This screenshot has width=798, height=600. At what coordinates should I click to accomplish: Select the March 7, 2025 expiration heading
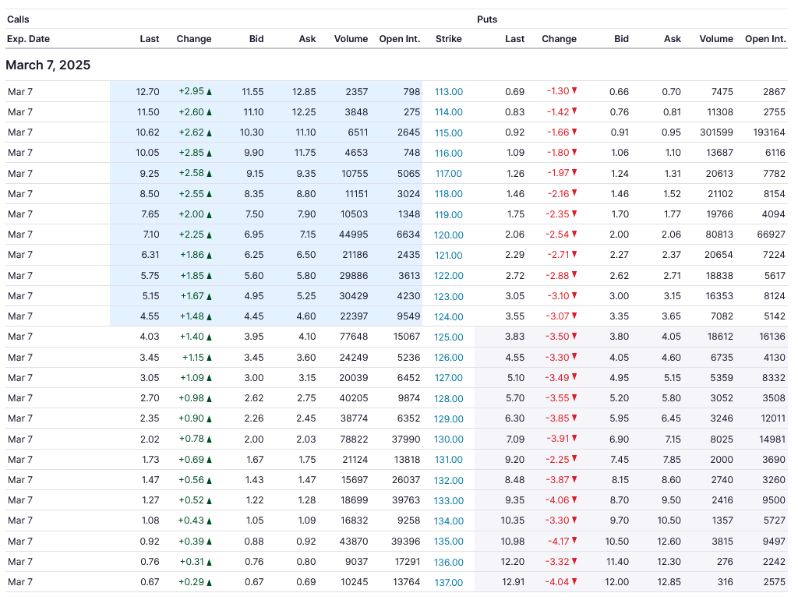point(48,65)
